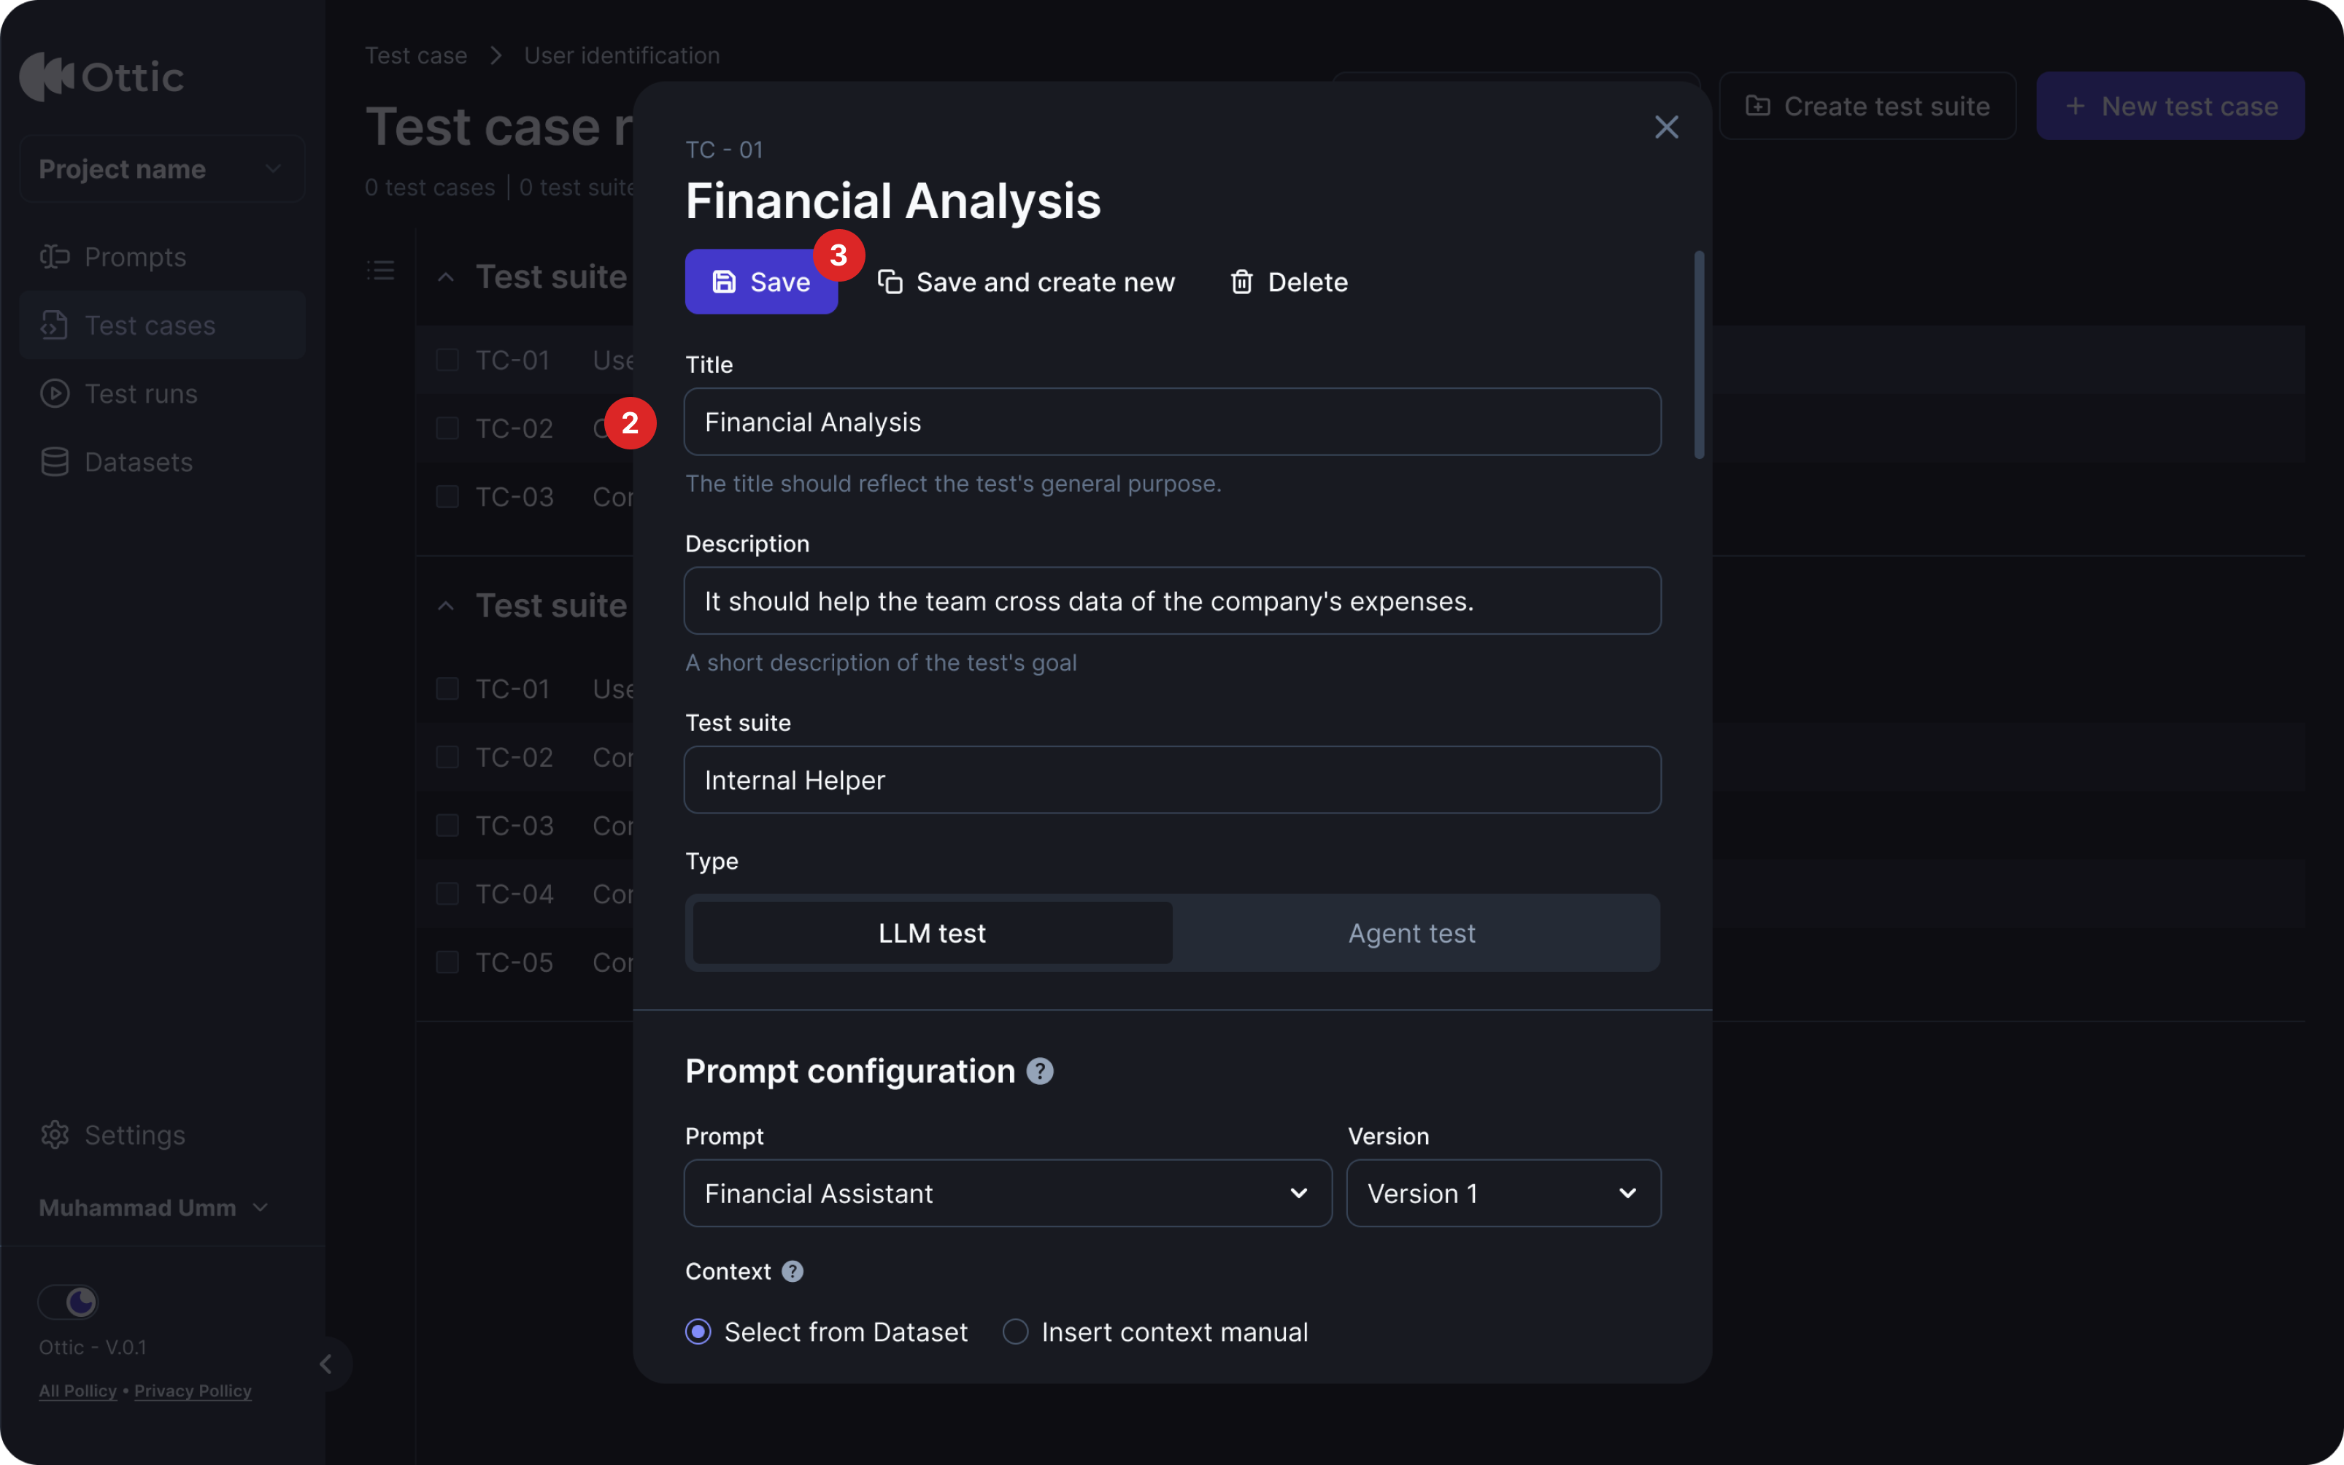This screenshot has height=1465, width=2344.
Task: Switch to the Agent test tab
Action: pos(1411,933)
